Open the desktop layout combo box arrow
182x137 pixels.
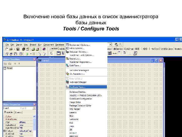tap(110, 44)
